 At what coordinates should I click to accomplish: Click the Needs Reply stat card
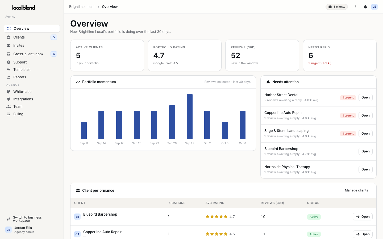(340, 56)
